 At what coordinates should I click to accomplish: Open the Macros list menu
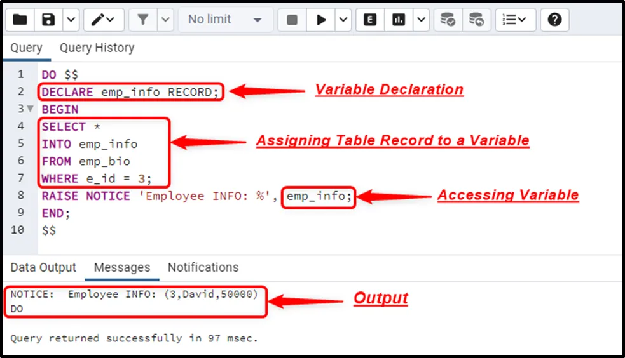click(514, 20)
